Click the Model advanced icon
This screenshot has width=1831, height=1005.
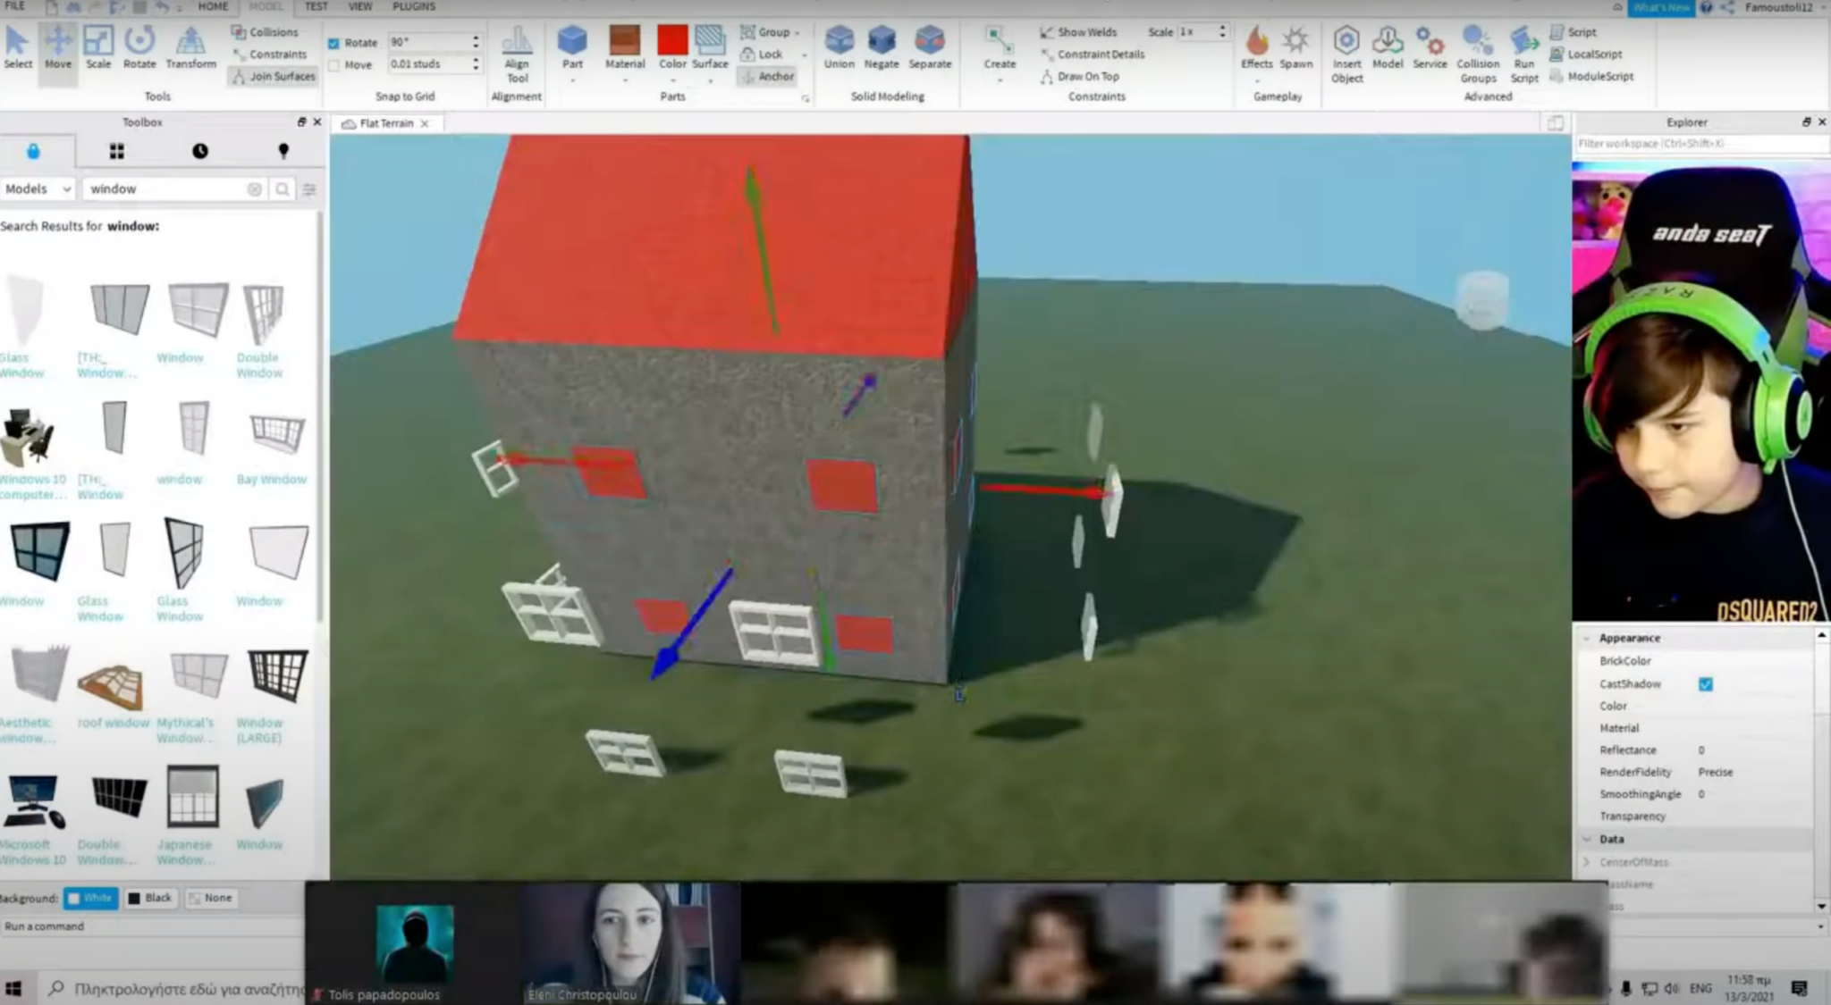[x=1388, y=47]
